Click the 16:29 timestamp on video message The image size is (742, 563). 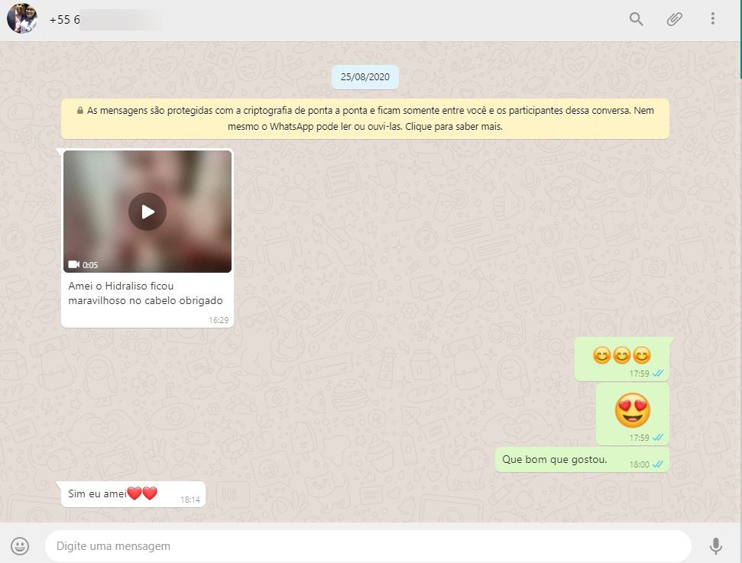coord(219,320)
